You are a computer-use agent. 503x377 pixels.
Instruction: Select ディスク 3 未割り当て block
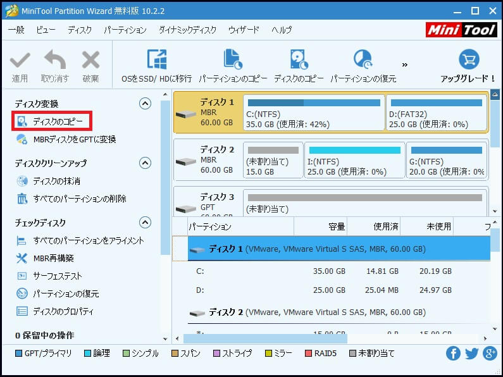(365, 202)
